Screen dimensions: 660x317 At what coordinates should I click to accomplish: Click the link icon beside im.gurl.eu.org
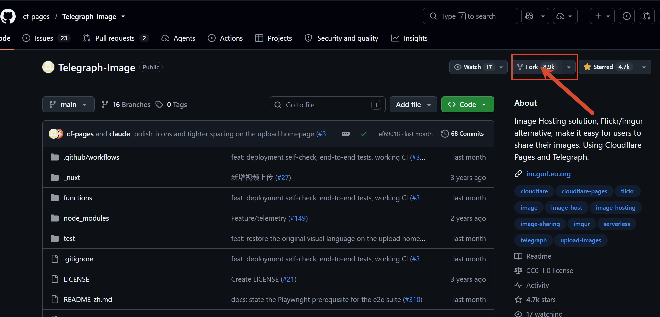tap(518, 174)
